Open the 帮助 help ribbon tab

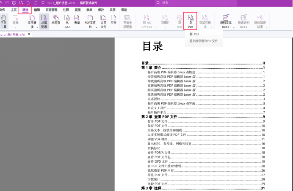click(124, 10)
